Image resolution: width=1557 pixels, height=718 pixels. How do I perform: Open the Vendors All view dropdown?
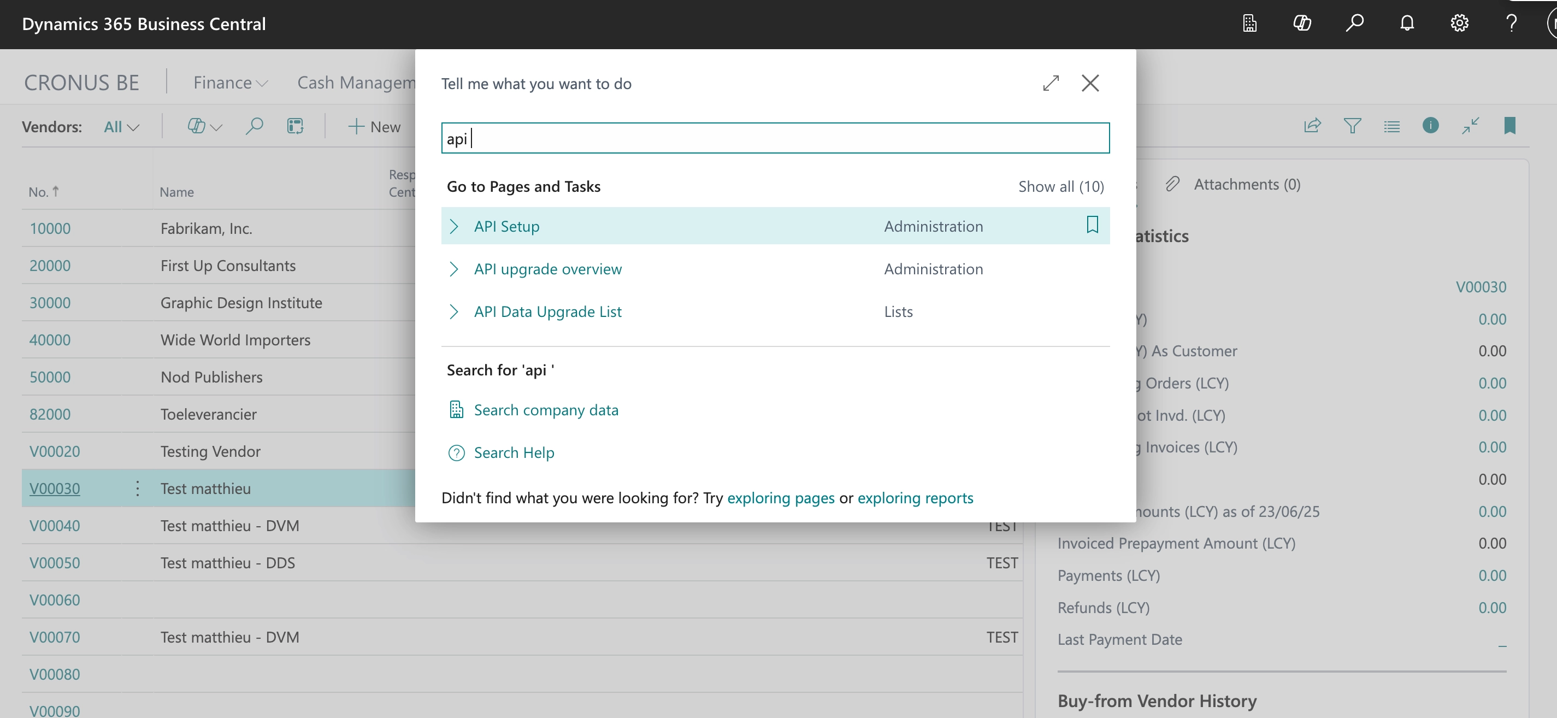click(121, 127)
